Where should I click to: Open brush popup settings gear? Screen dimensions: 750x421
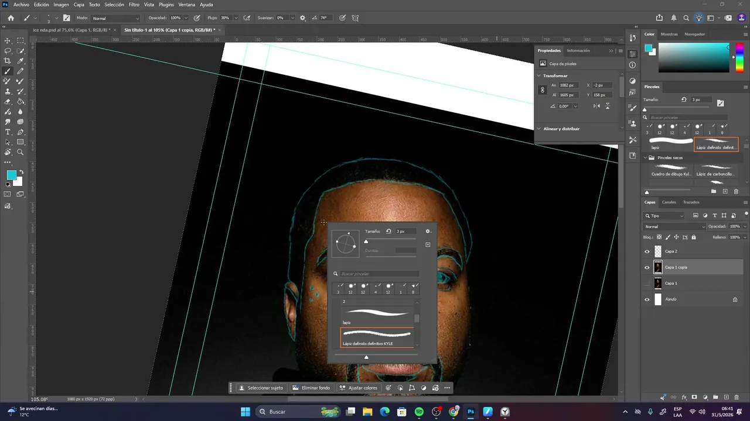coord(428,231)
